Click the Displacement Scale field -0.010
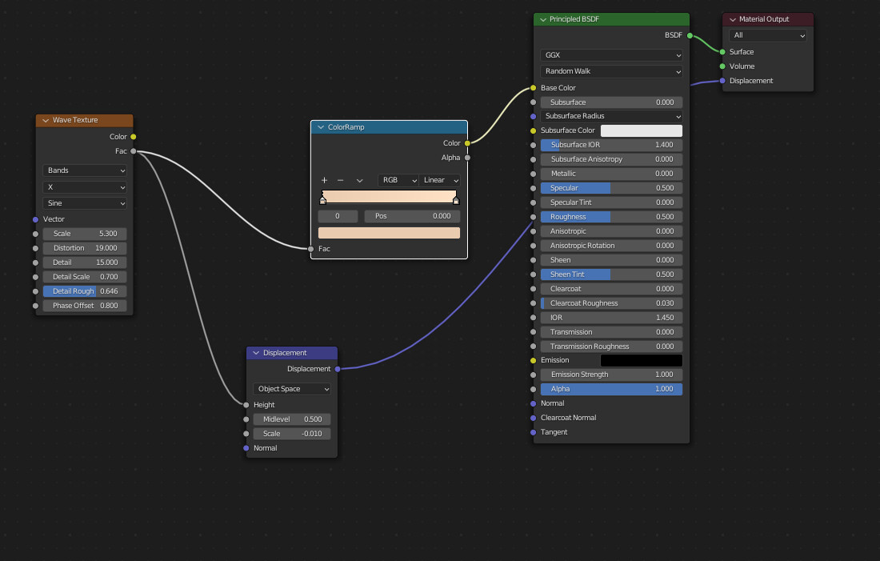The width and height of the screenshot is (880, 561). [x=292, y=434]
